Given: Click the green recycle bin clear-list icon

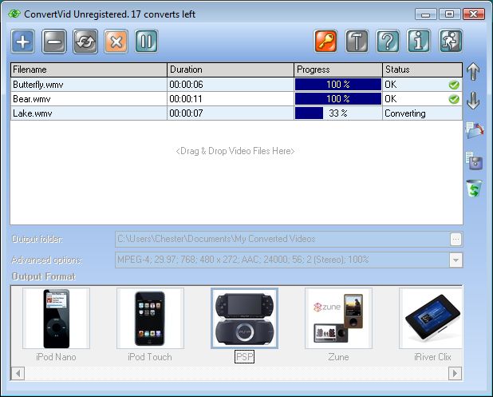Looking at the screenshot, I should tap(474, 189).
